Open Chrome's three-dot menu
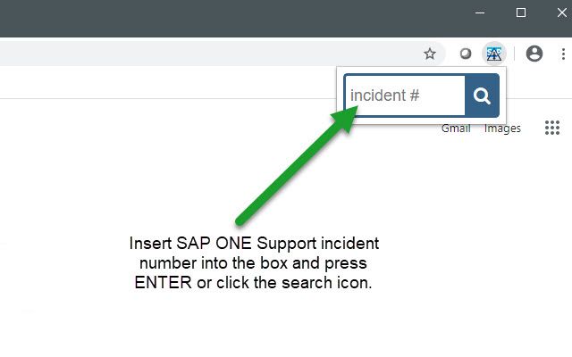The image size is (572, 357). click(x=563, y=54)
